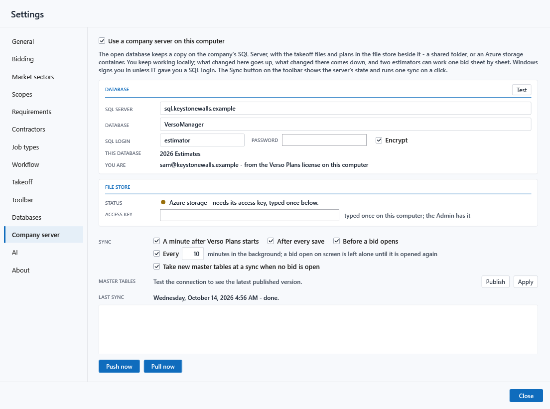This screenshot has width=550, height=409.
Task: Uncheck Use a company server on this computer
Action: (x=102, y=41)
